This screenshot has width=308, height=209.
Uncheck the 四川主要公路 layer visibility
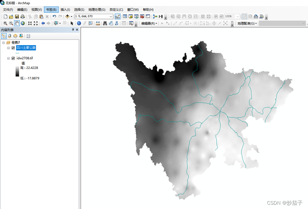(x=13, y=48)
